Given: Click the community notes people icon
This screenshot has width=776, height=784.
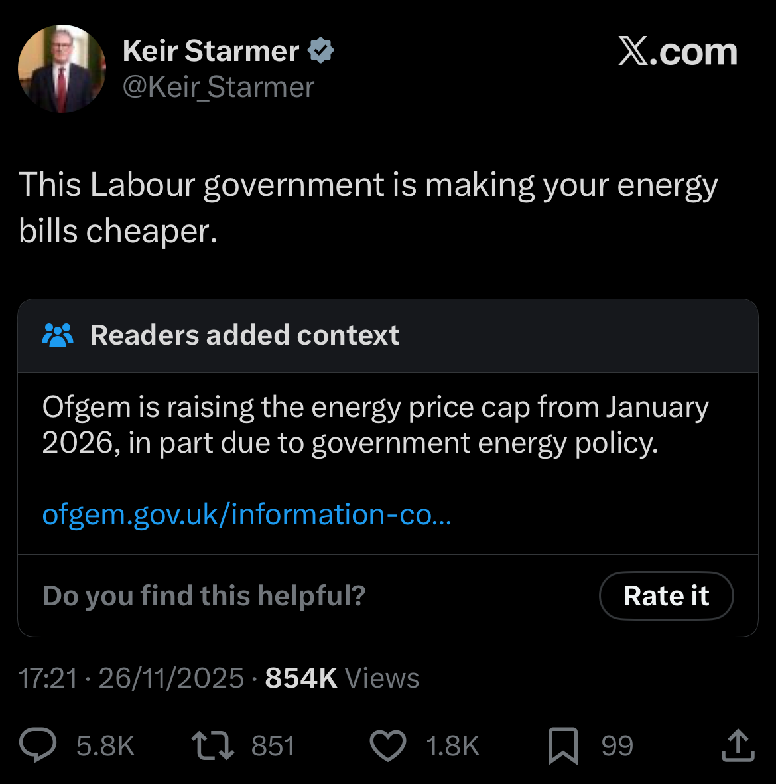Looking at the screenshot, I should pyautogui.click(x=58, y=335).
